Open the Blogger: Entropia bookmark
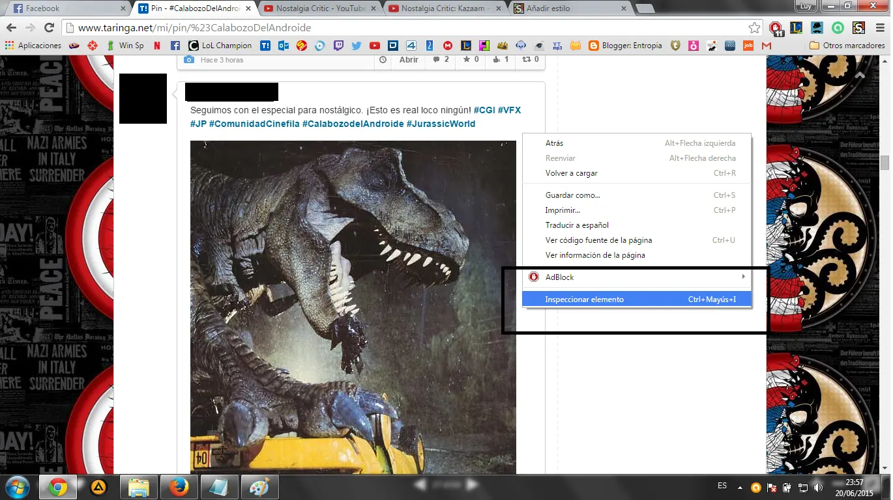The height and width of the screenshot is (500, 893). (x=625, y=46)
